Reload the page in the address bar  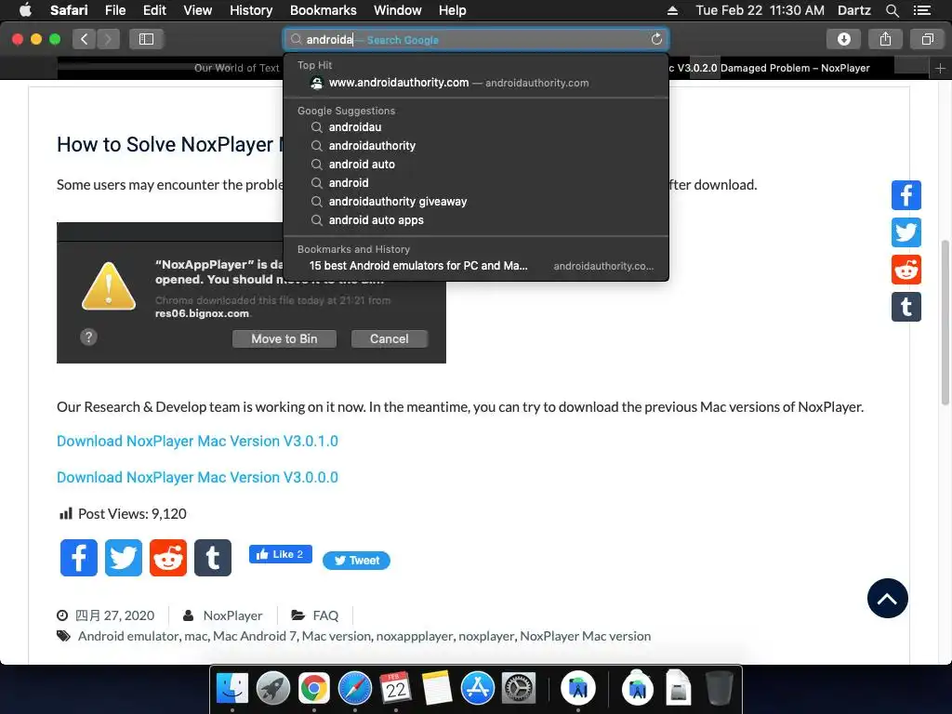coord(656,39)
